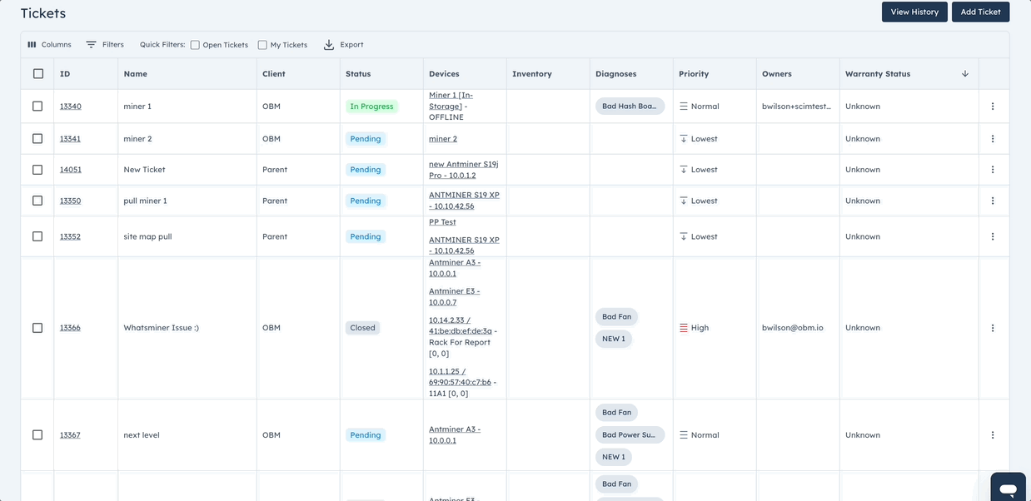Sort by the Status column header
Image resolution: width=1031 pixels, height=501 pixels.
point(358,74)
